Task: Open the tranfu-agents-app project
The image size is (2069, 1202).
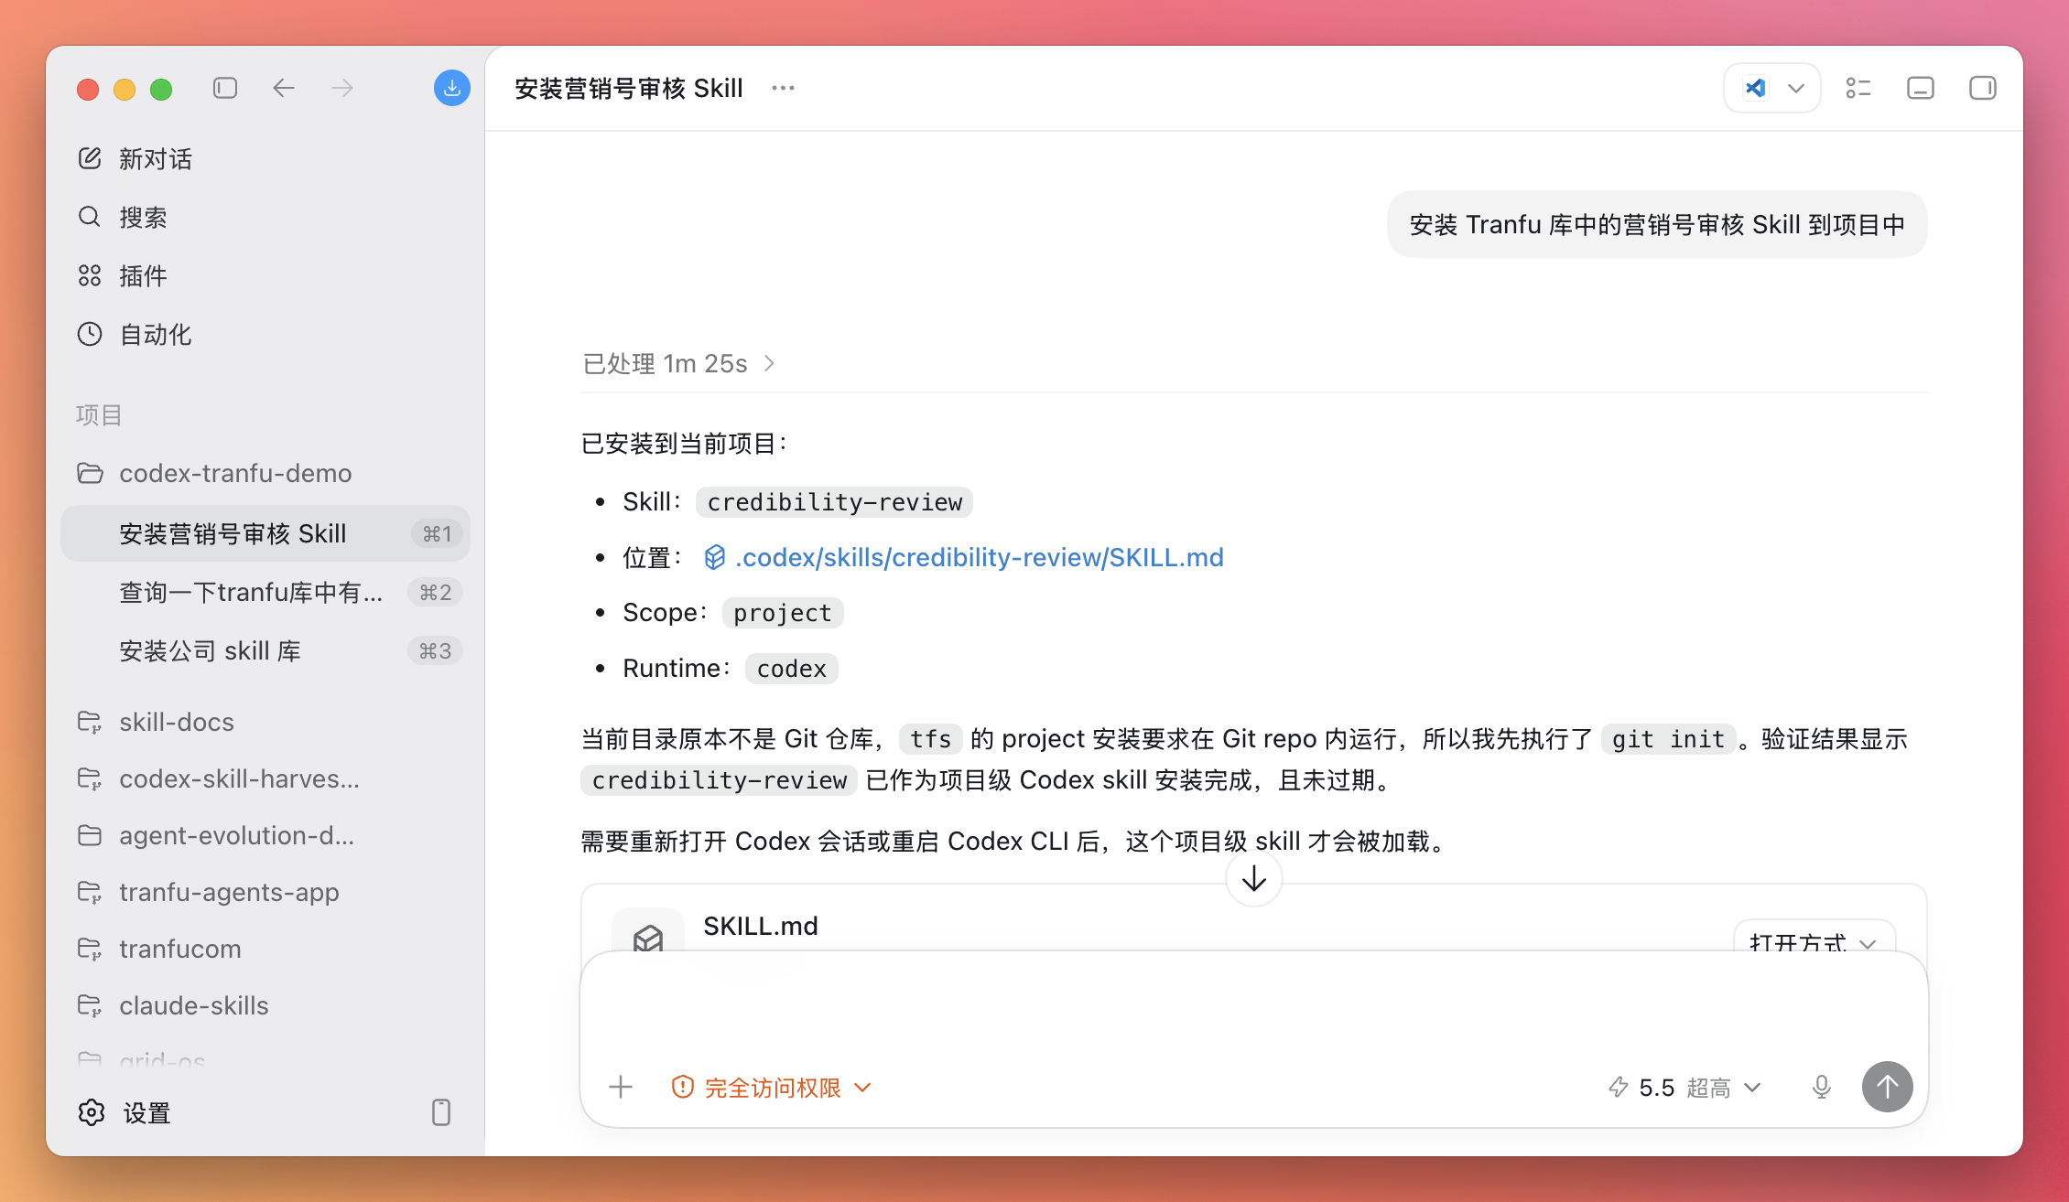Action: (265, 892)
